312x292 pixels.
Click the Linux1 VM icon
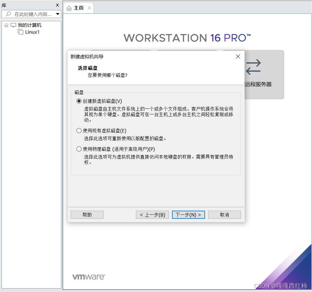click(x=21, y=32)
